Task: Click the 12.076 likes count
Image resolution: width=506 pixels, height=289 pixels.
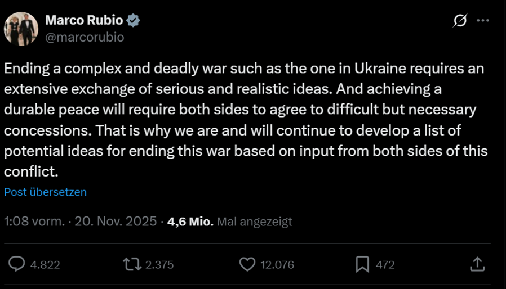Action: click(x=277, y=264)
